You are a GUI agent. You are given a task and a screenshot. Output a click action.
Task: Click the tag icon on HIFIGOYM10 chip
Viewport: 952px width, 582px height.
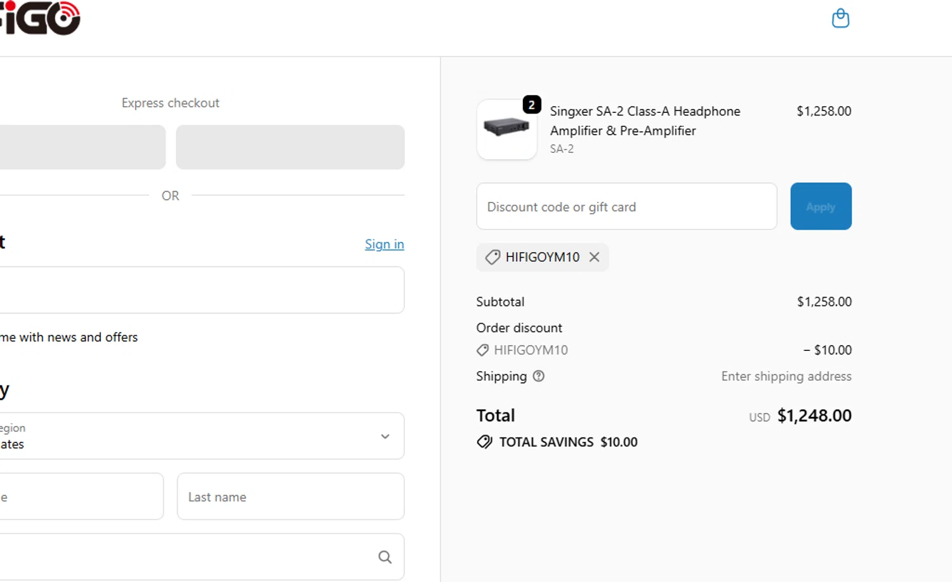click(x=493, y=257)
